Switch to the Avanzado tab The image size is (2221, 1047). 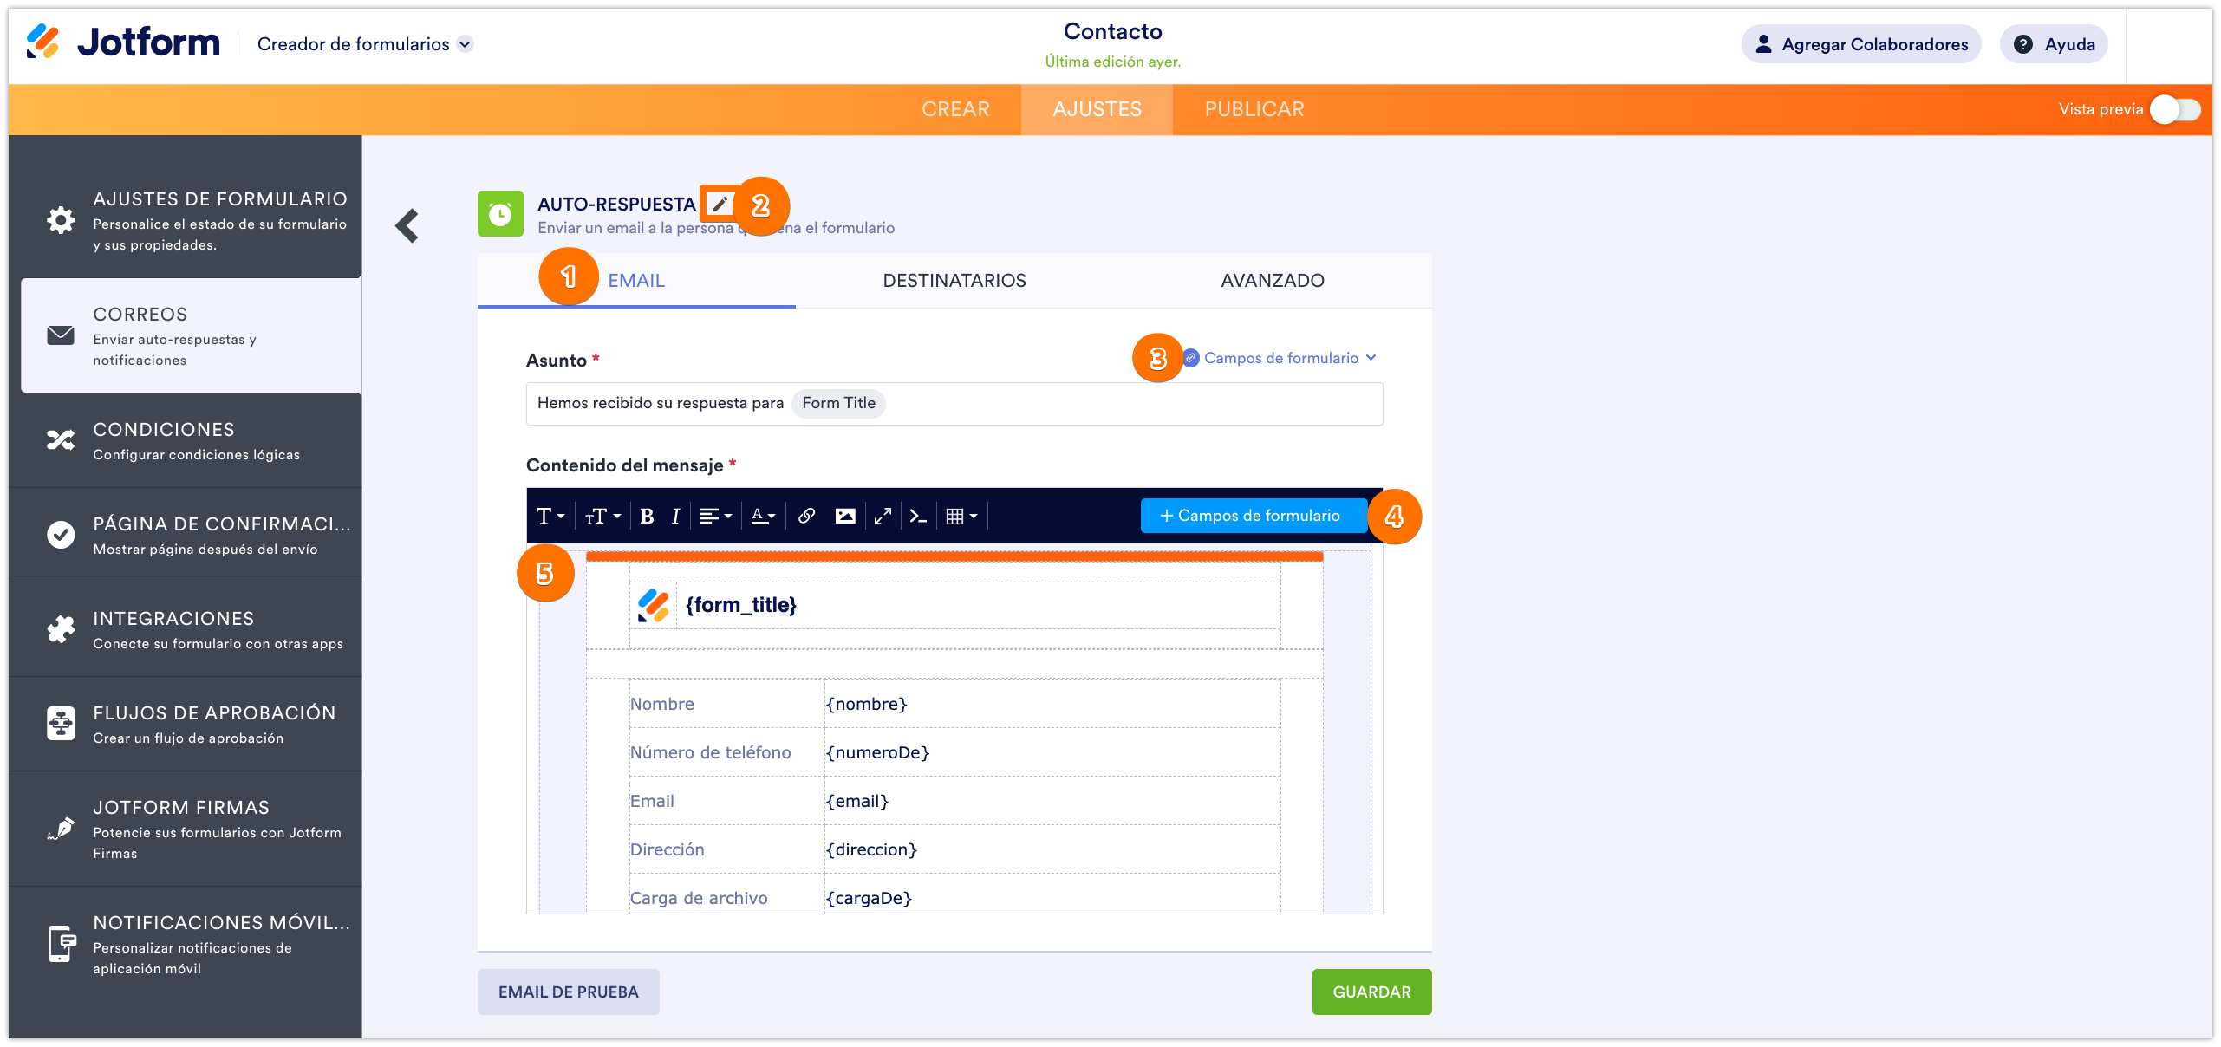coord(1272,281)
